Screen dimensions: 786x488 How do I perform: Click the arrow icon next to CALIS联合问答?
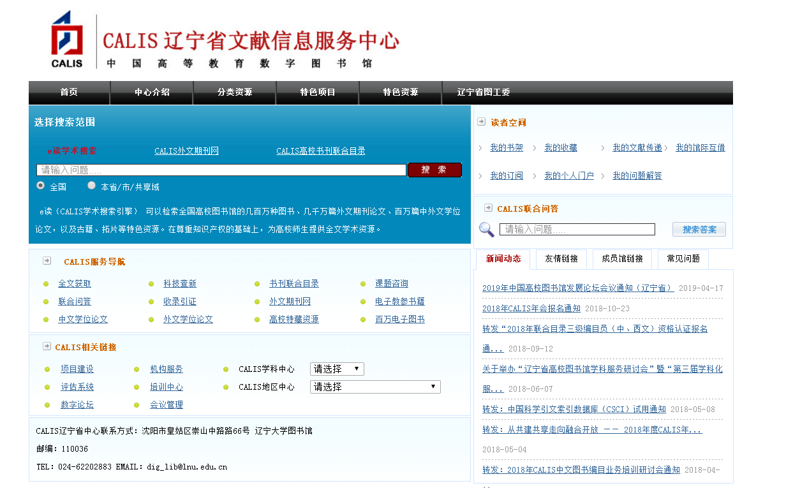point(488,208)
